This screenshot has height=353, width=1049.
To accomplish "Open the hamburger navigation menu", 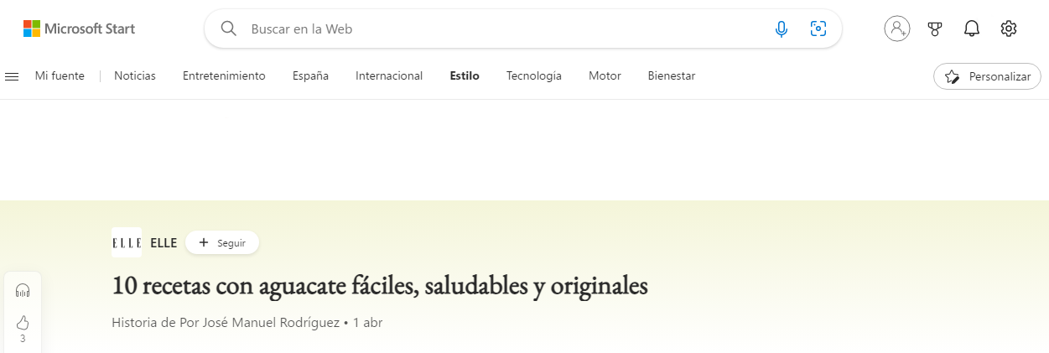I will (x=12, y=76).
